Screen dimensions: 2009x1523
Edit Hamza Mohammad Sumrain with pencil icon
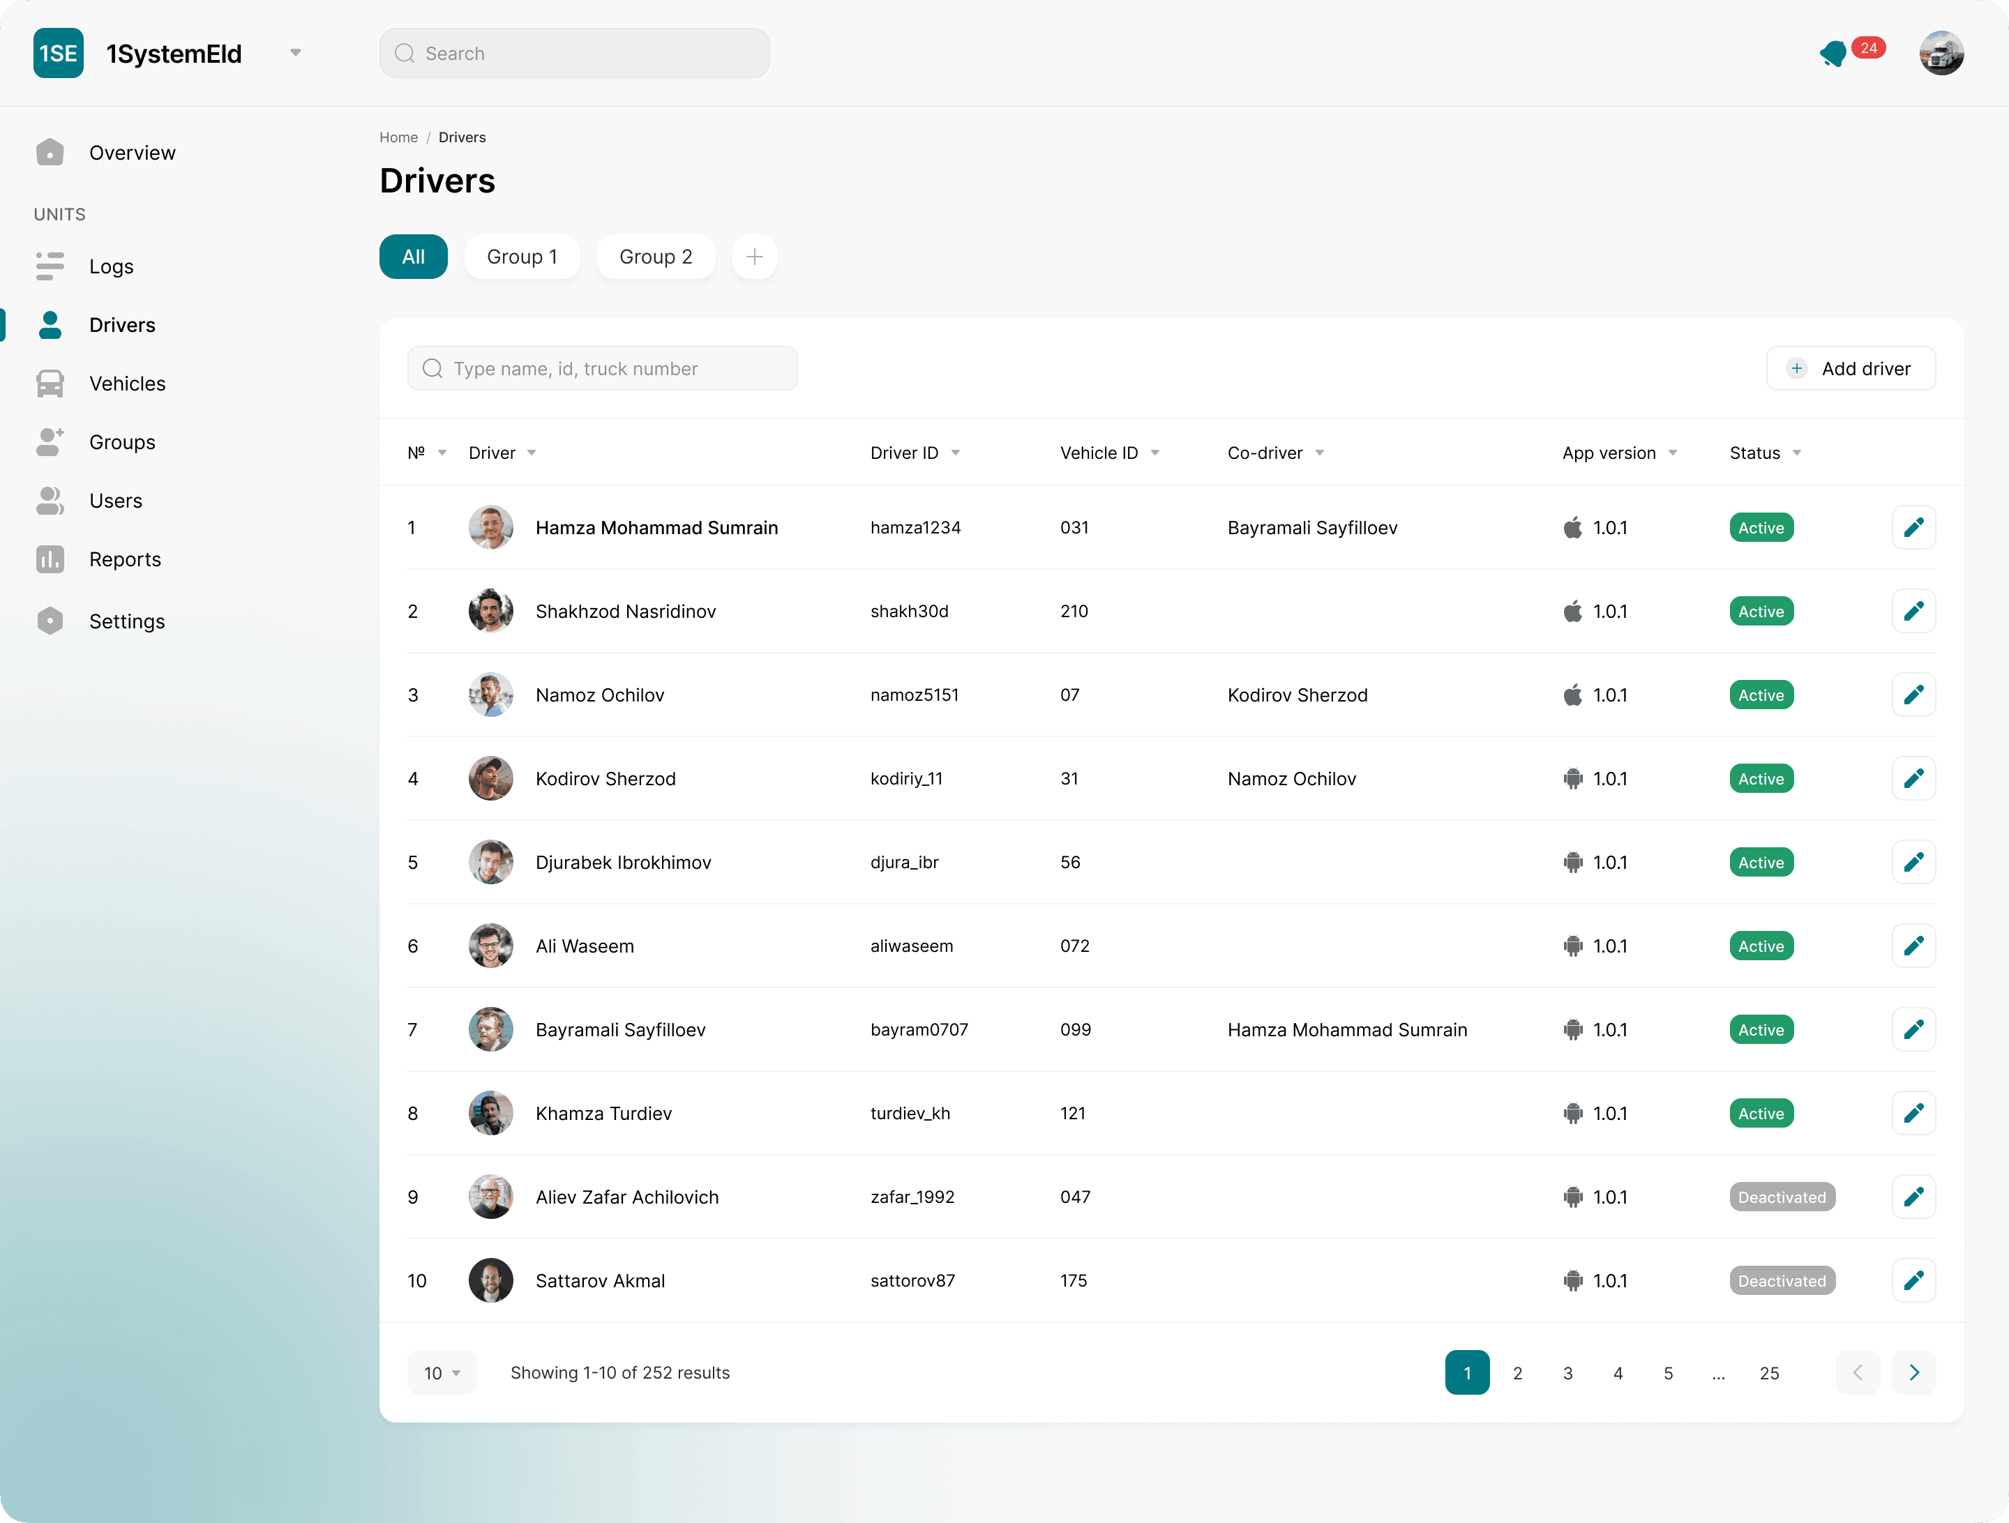(x=1913, y=528)
